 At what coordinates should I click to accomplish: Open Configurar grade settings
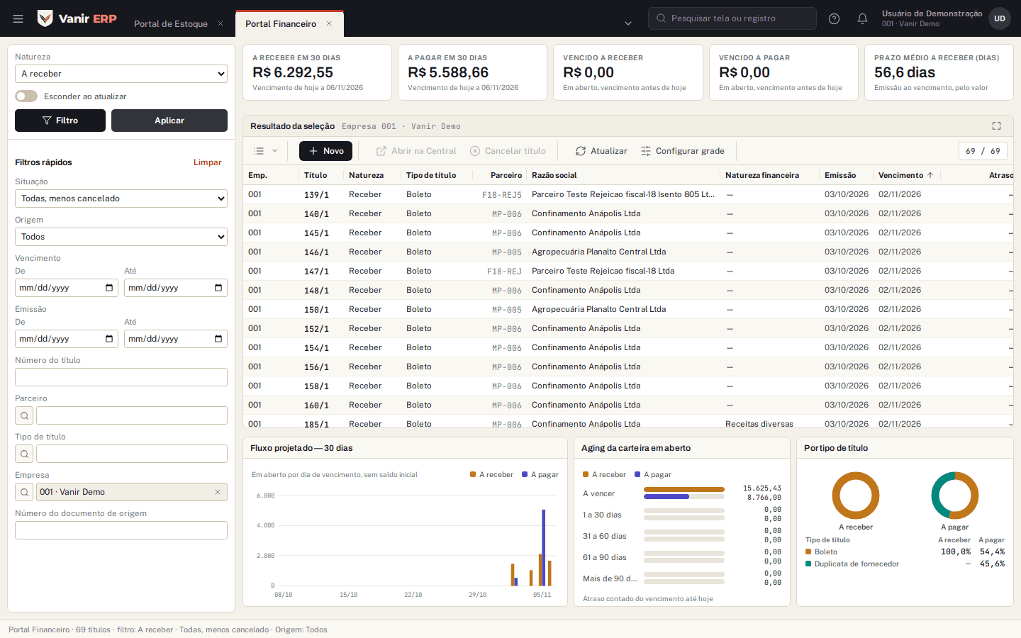point(683,151)
